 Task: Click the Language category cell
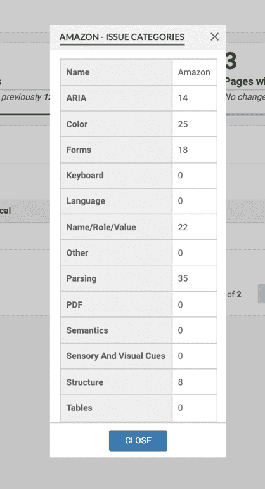coord(116,201)
